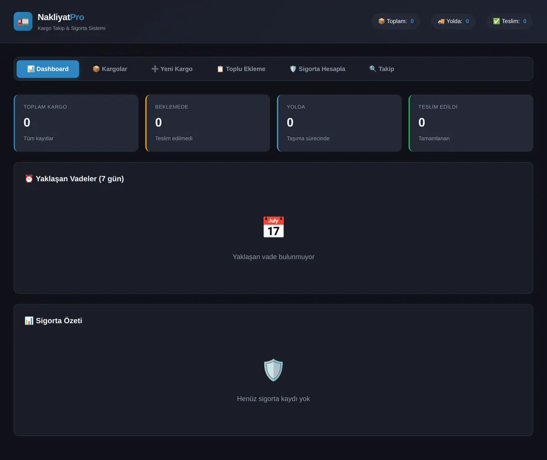Image resolution: width=547 pixels, height=460 pixels.
Task: Click the "TOPLAM KARGO" card label
Action: click(x=45, y=107)
